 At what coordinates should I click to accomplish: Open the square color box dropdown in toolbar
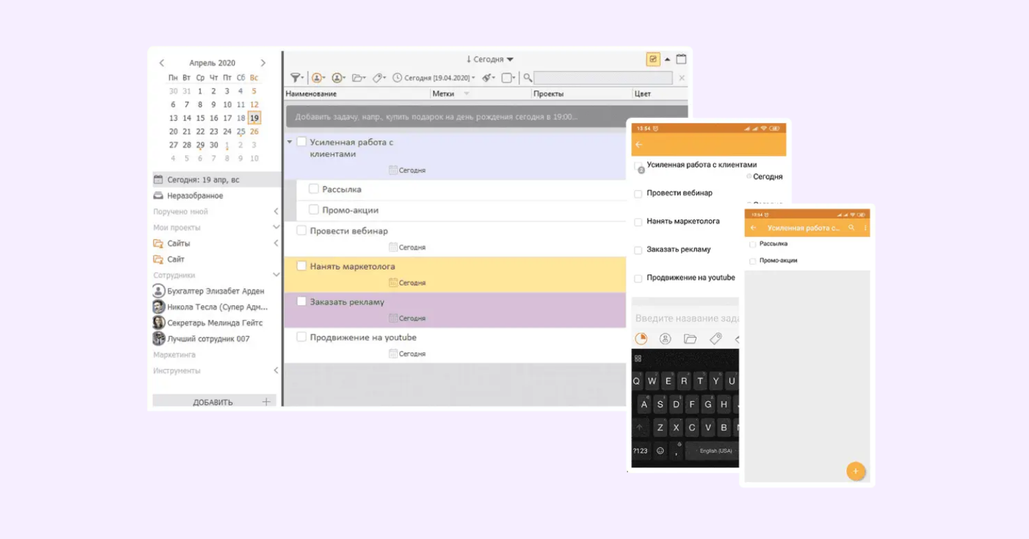(509, 78)
